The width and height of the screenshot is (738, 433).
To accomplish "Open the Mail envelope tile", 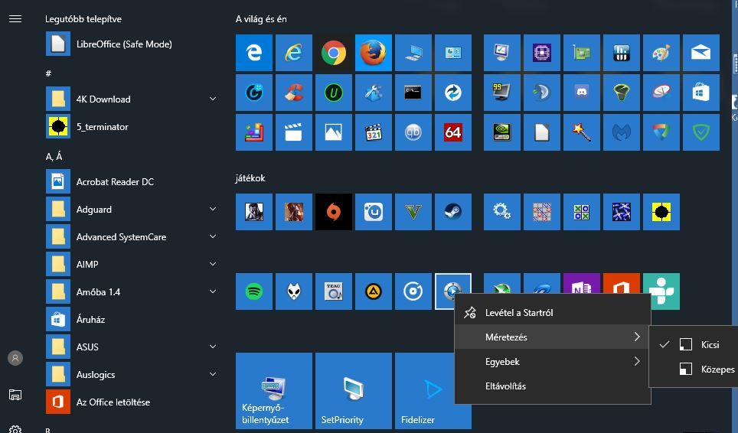I will pyautogui.click(x=700, y=53).
